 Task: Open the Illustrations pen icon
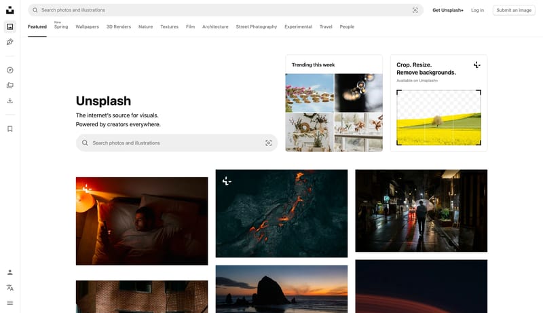[10, 42]
